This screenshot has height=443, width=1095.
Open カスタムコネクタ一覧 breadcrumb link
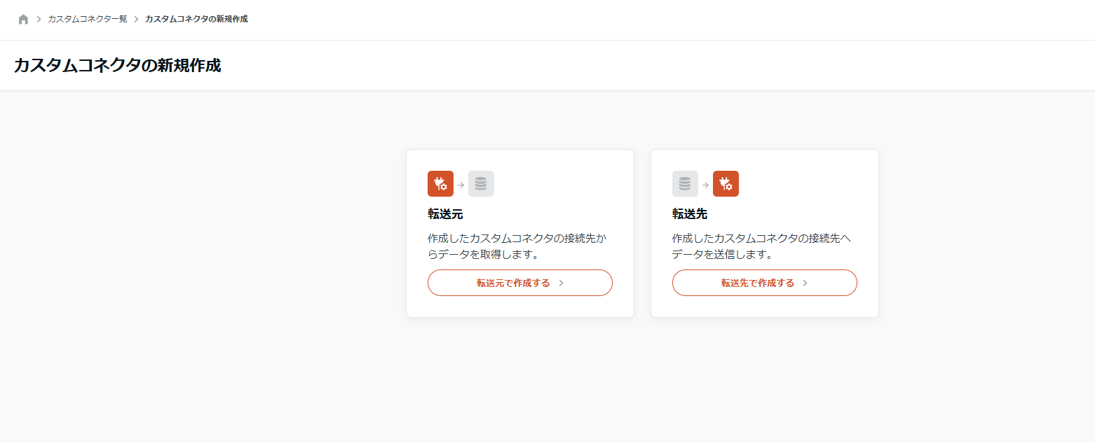(x=88, y=19)
